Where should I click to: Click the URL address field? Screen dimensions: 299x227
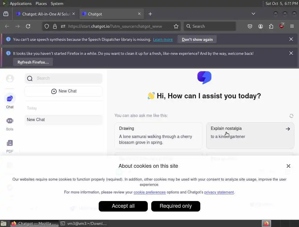pos(115,26)
